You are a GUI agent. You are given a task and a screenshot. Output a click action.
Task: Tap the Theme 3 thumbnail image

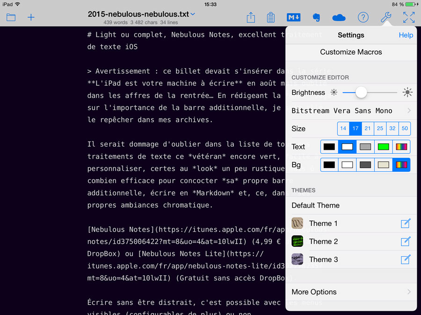click(297, 259)
